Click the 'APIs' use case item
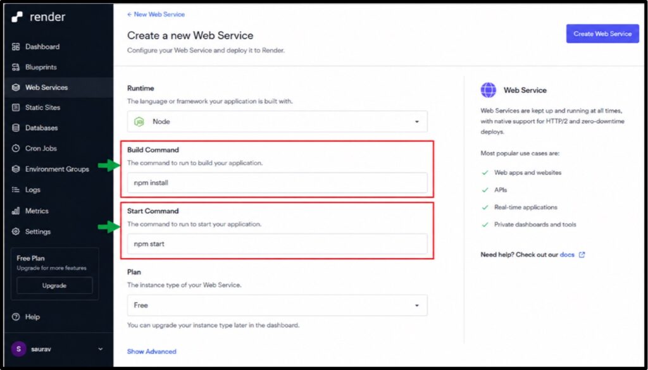Image resolution: width=648 pixels, height=370 pixels. point(501,190)
